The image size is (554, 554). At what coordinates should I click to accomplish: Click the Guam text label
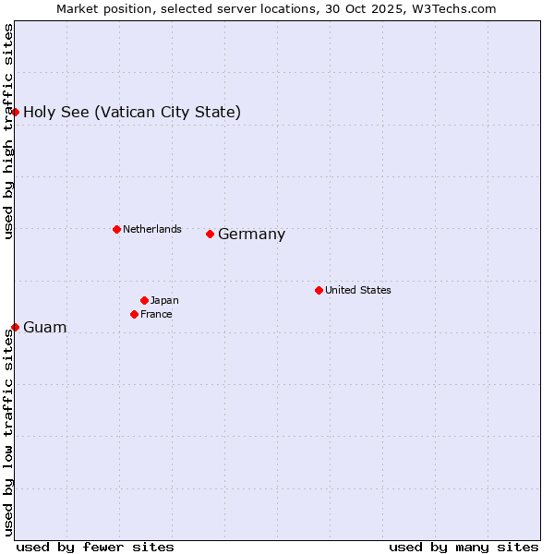pyautogui.click(x=44, y=328)
